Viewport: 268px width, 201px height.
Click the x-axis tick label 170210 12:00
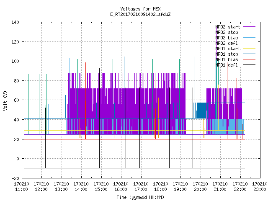41,187
